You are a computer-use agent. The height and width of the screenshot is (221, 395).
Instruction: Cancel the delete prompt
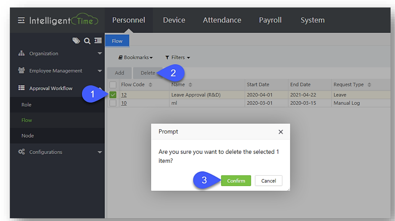point(269,181)
